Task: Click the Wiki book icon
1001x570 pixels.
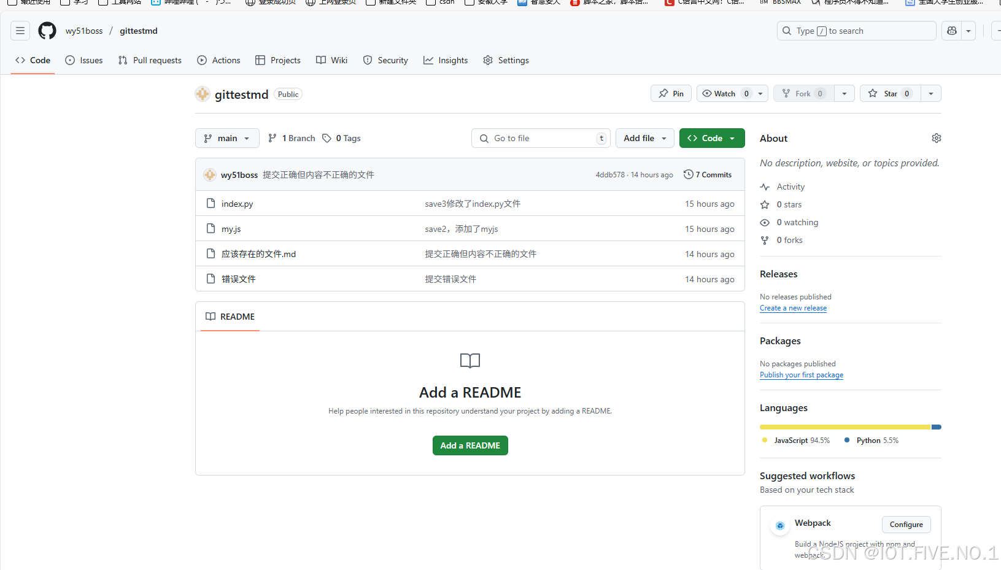Action: point(320,60)
